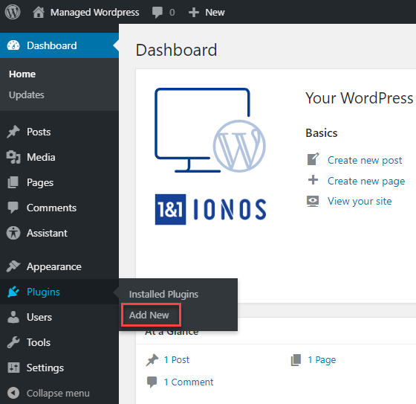416x404 pixels.
Task: Open the Media menu
Action: 41,157
